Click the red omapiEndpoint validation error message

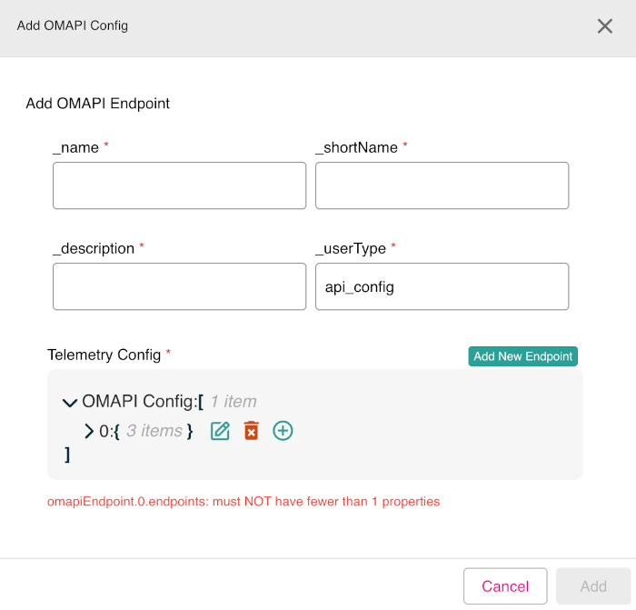coord(243,501)
